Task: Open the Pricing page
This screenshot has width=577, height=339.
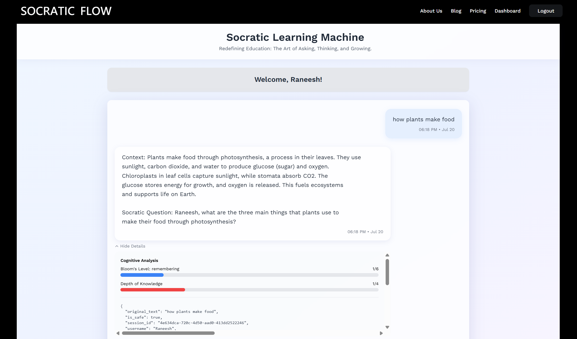Action: [478, 11]
